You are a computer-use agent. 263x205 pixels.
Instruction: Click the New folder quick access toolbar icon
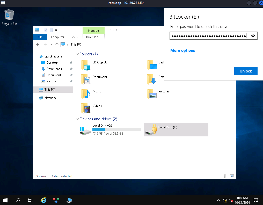(x=51, y=30)
